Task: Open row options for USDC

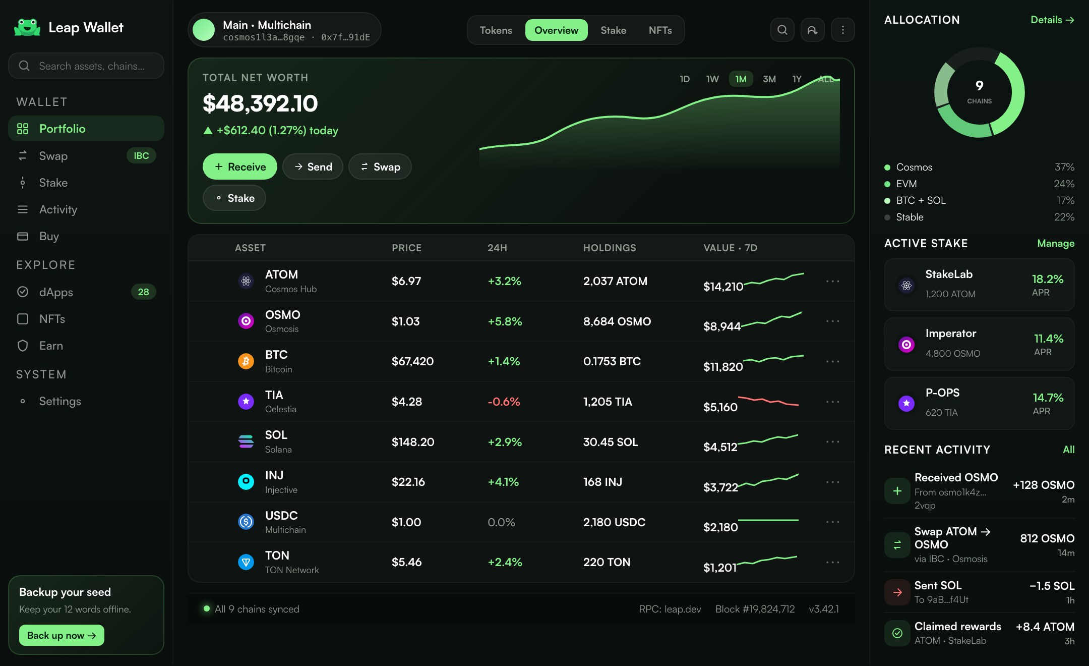Action: point(833,522)
